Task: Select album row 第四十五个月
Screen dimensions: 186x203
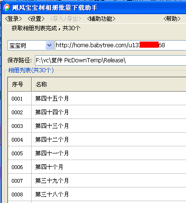Action: coord(97,99)
